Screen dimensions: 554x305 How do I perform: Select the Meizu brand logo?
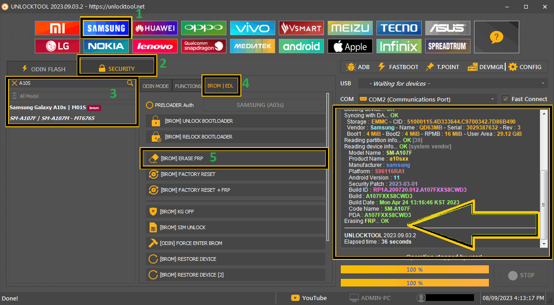click(x=350, y=28)
